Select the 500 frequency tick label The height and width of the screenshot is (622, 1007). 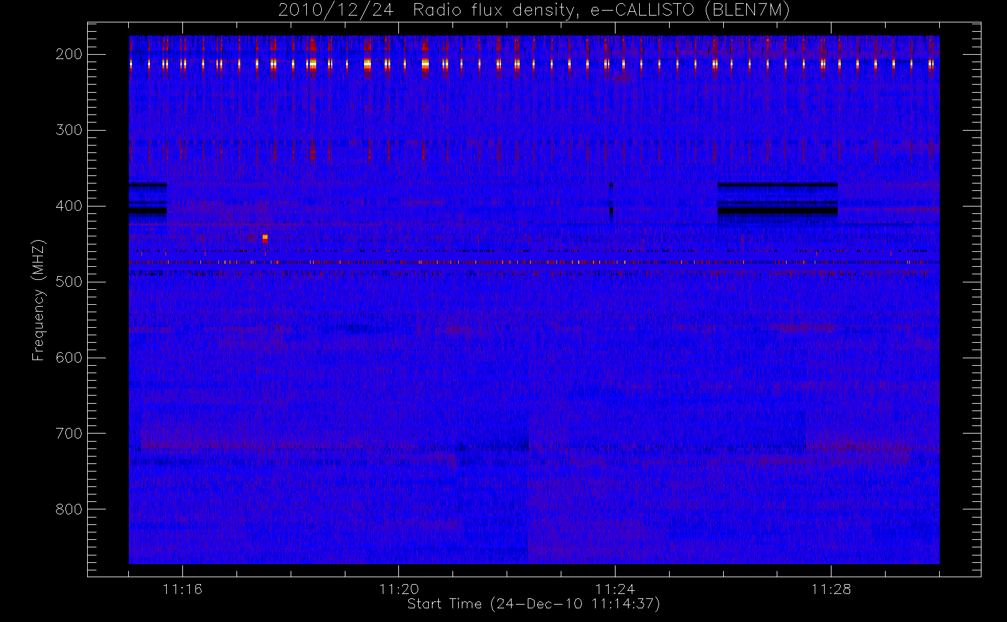[x=69, y=282]
